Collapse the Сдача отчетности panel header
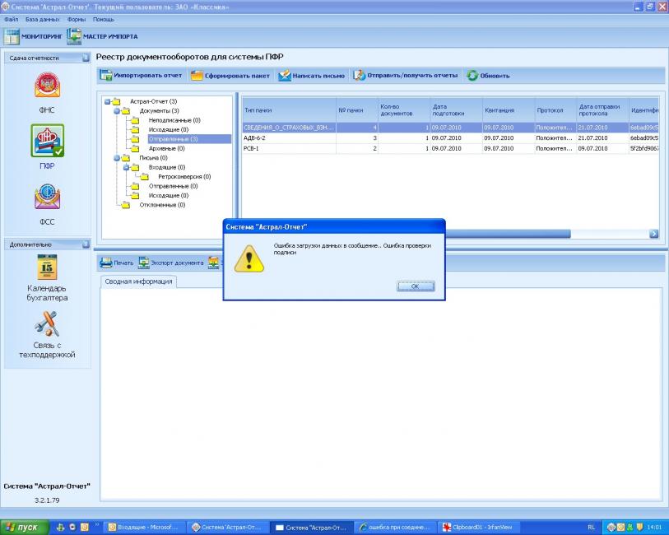This screenshot has width=669, height=535. point(85,58)
